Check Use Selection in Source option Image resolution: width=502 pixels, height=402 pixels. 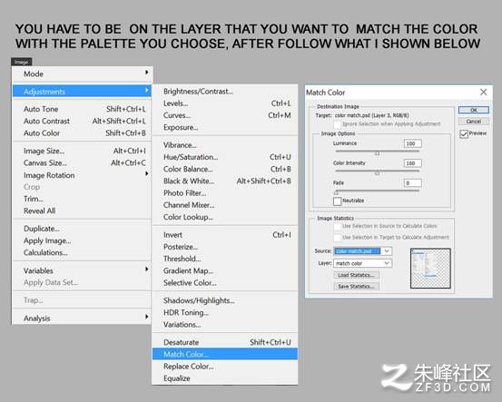(337, 226)
